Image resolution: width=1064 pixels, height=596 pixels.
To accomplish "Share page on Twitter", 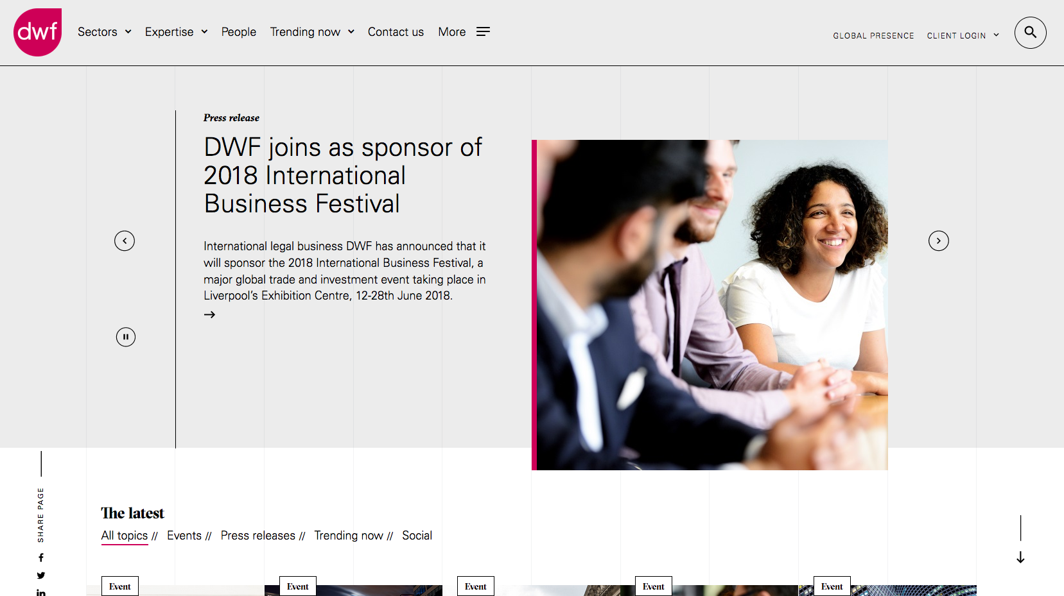I will (41, 575).
